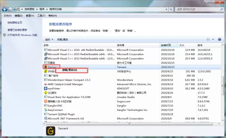
Task: Go to 控制面板主页 link
Action: point(15,23)
